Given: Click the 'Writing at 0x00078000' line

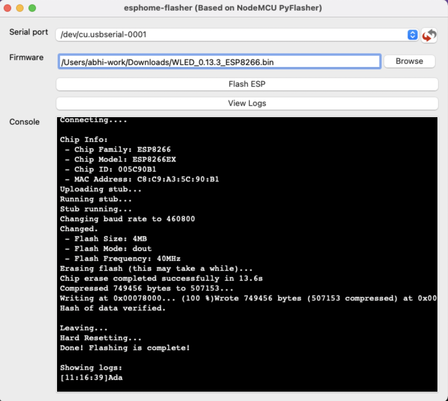Looking at the screenshot, I should (x=248, y=298).
